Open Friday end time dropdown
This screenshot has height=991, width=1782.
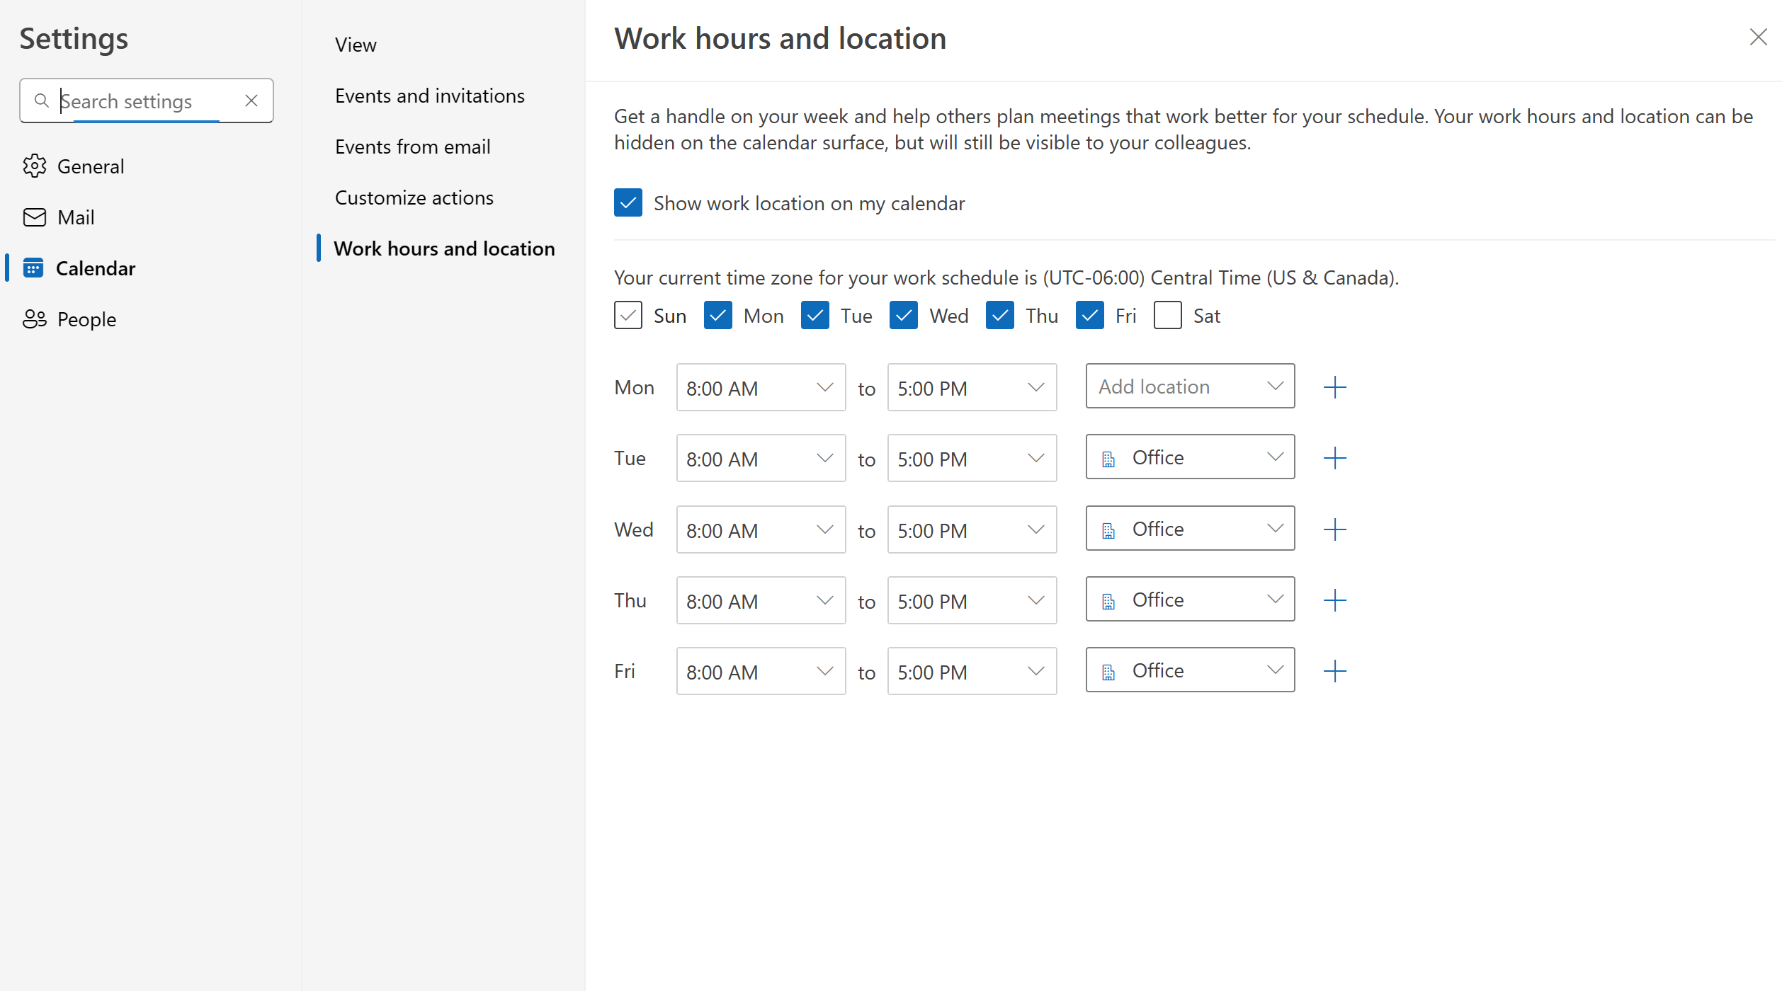[972, 672]
